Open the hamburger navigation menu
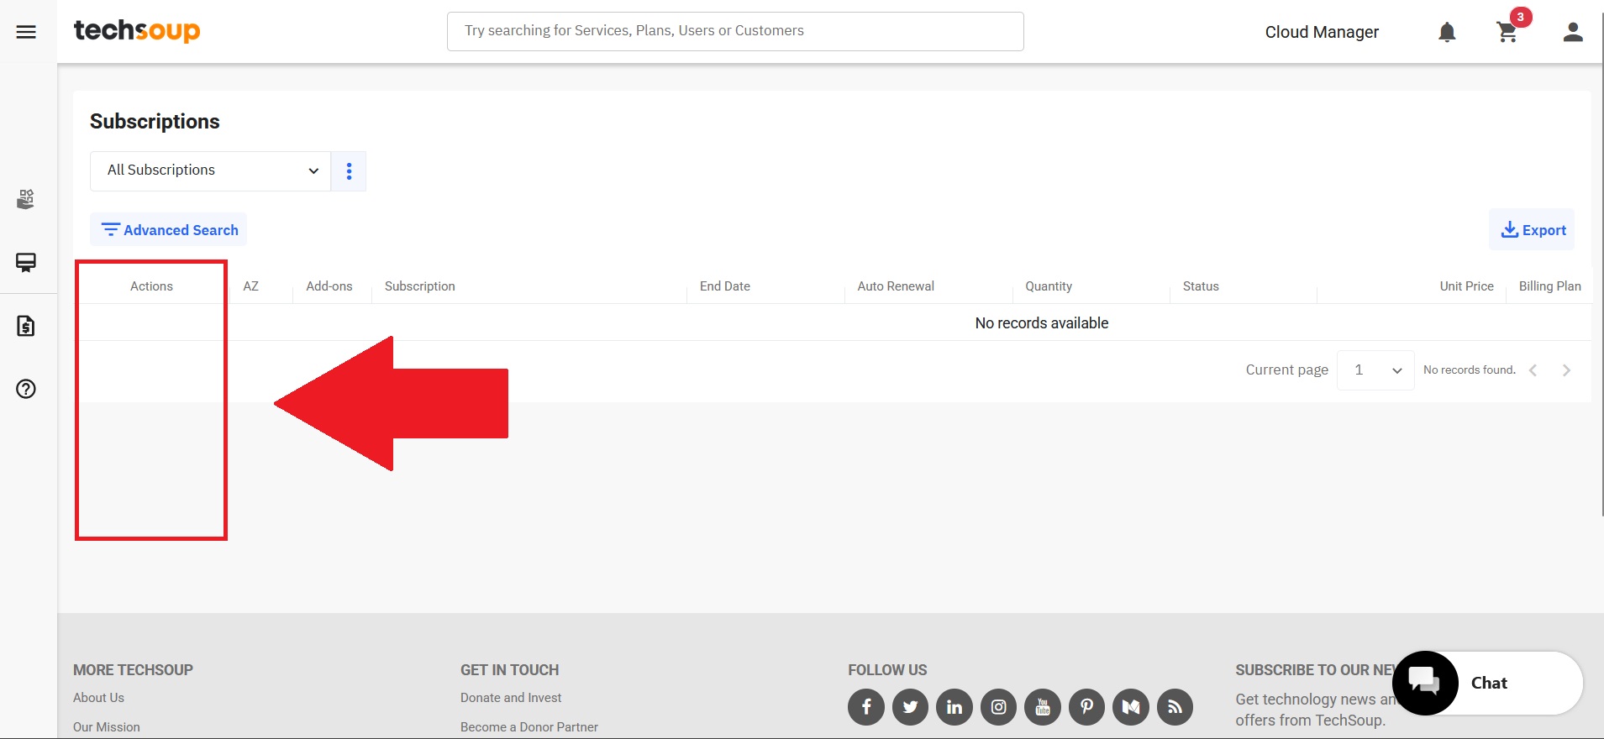This screenshot has width=1604, height=739. (26, 32)
